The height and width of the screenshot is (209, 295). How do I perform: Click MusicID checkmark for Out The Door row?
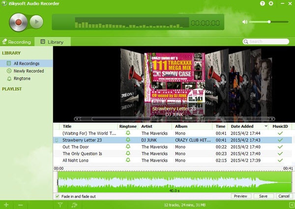(x=280, y=147)
